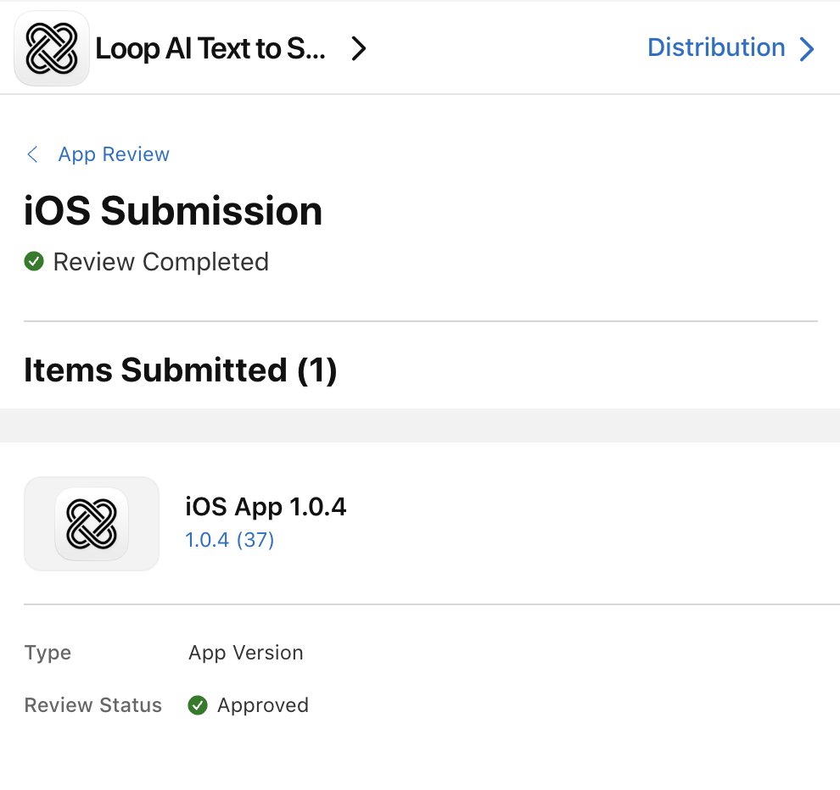Select the Review Status label

92,705
